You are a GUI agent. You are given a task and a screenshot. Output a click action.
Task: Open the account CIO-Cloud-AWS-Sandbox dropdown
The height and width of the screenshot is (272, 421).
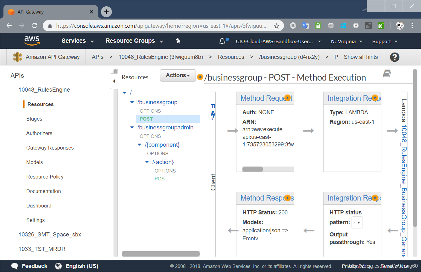point(278,41)
